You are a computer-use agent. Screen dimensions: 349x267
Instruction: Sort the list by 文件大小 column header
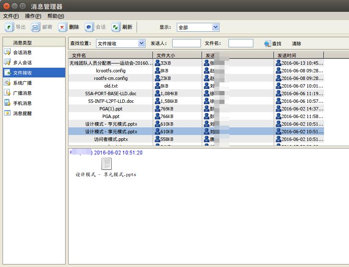point(177,55)
